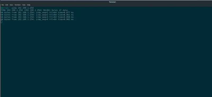The width and height of the screenshot is (212, 97).
Task: Click the 'Terminal -' window title
Action: point(113,2)
